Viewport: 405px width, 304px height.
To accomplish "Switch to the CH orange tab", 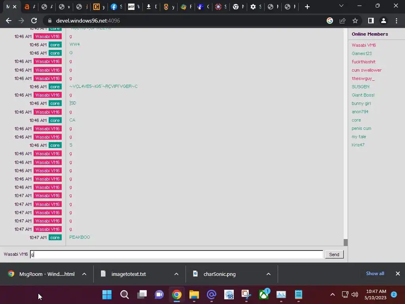I will (99, 7).
